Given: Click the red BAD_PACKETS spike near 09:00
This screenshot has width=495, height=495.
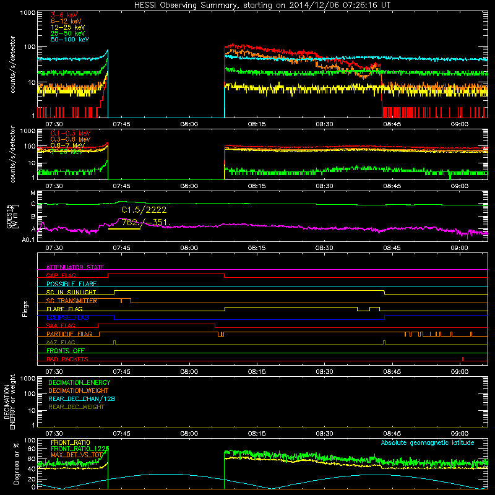Looking at the screenshot, I should 463,359.
